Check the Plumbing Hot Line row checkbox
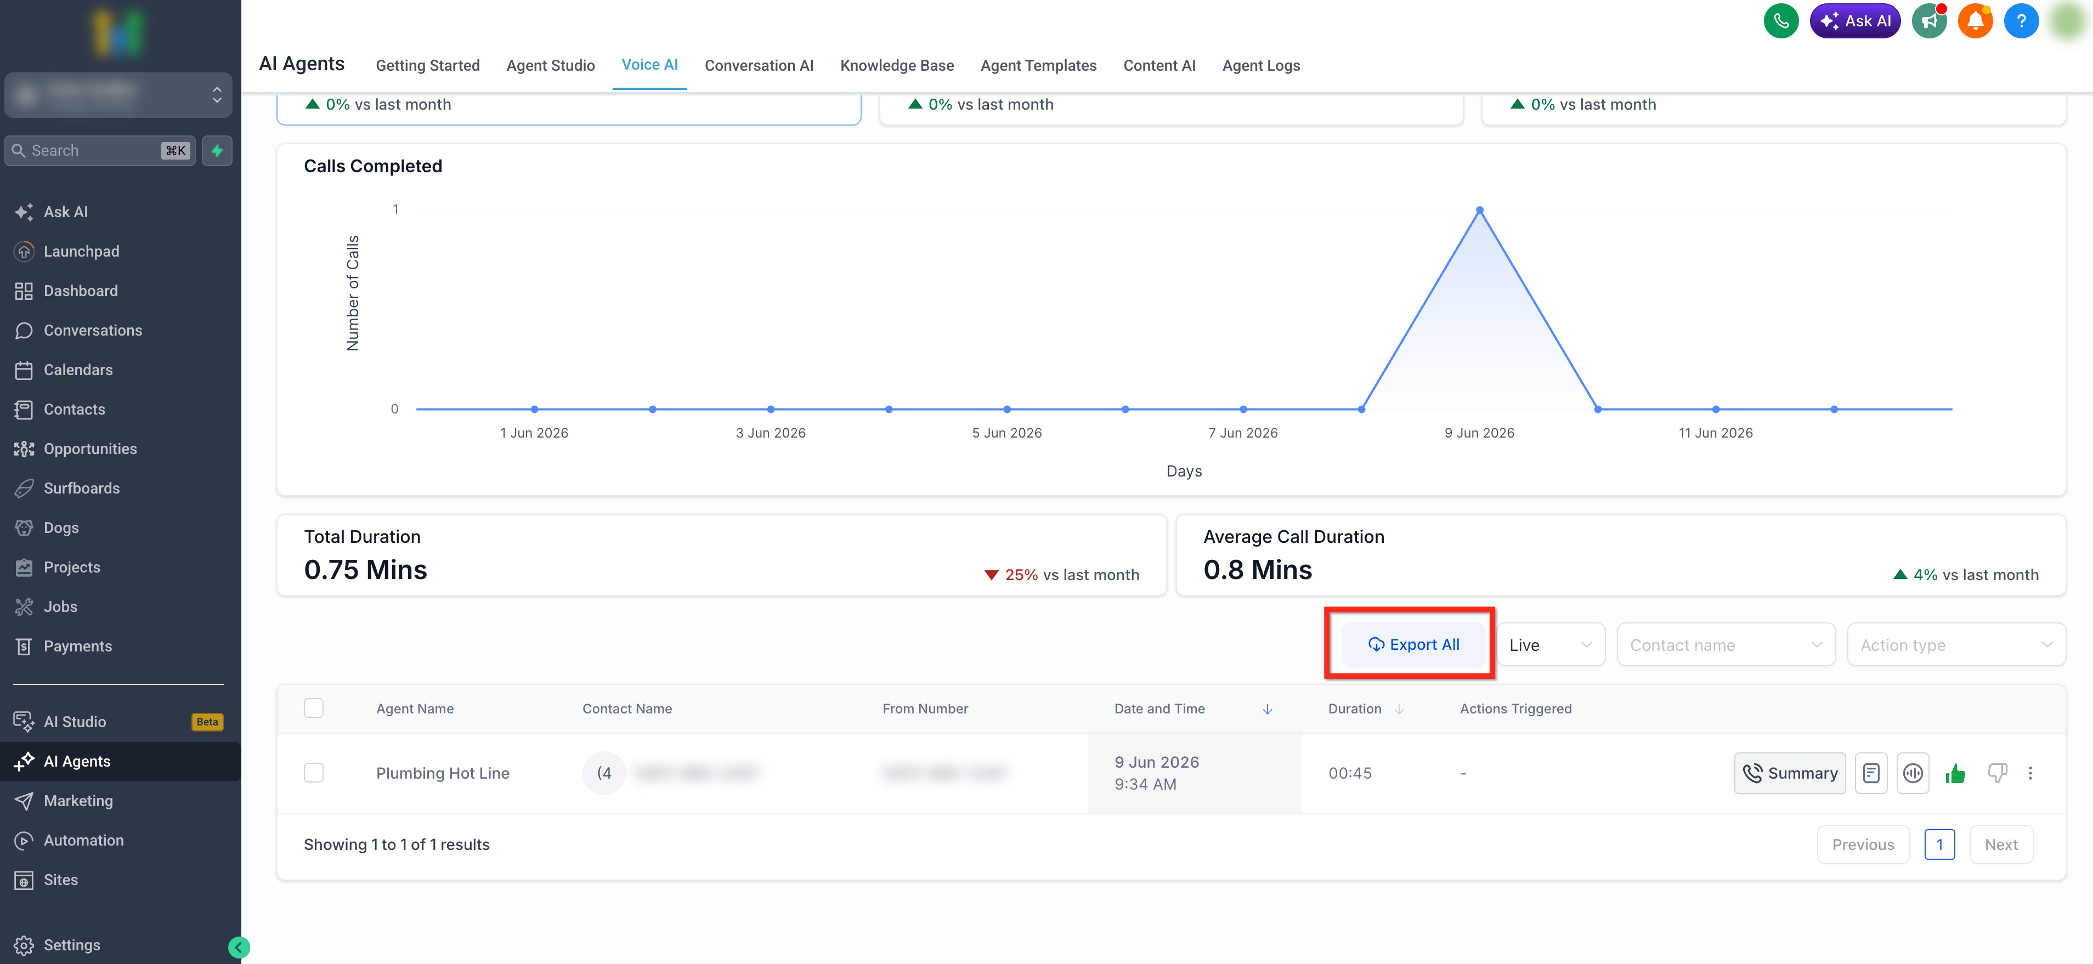The height and width of the screenshot is (964, 2093). point(314,773)
